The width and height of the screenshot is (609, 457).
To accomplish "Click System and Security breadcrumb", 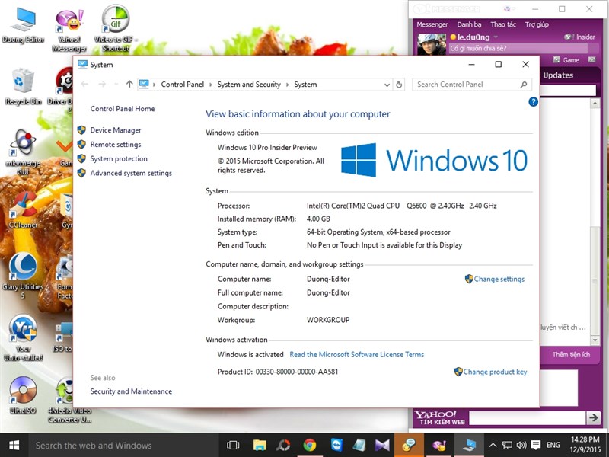I will 249,85.
